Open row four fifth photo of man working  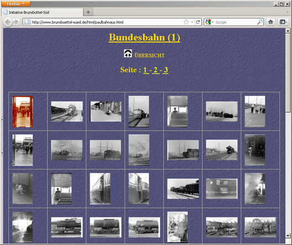click(x=178, y=227)
